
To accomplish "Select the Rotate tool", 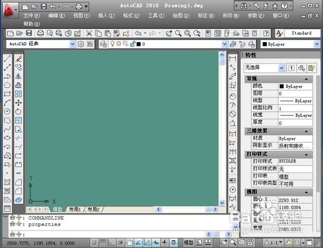I will pos(19,112).
